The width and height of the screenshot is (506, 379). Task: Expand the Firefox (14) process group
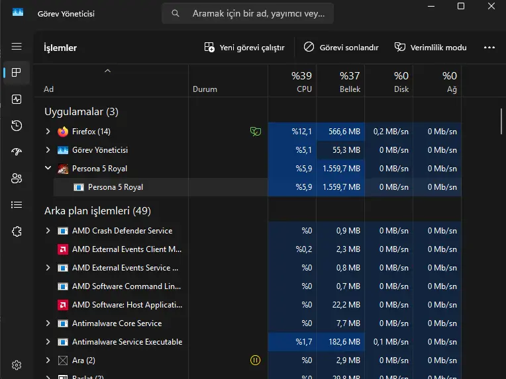point(48,131)
